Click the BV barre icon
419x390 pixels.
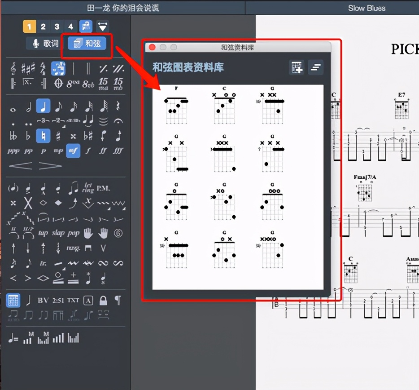pos(43,300)
